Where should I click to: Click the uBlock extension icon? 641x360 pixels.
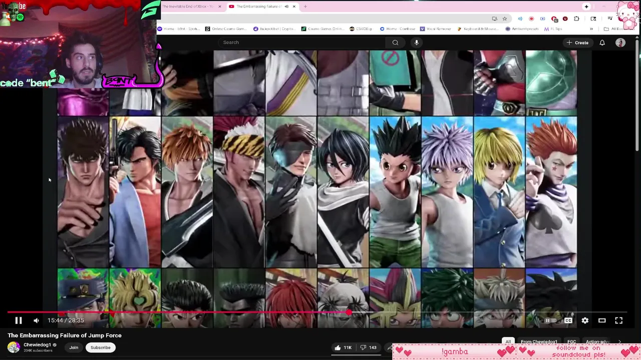tap(565, 18)
